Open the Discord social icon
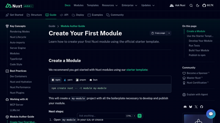220x123 pixels. click(185, 107)
